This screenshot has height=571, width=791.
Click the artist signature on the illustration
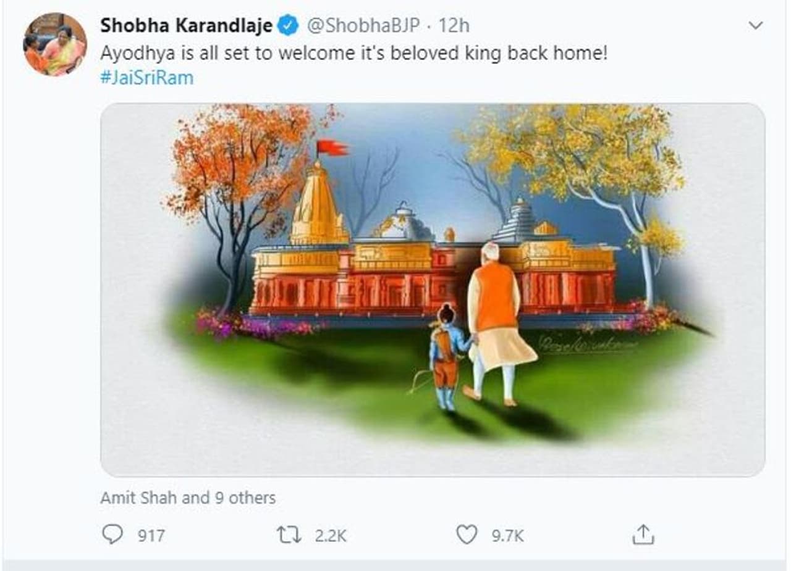tap(587, 344)
